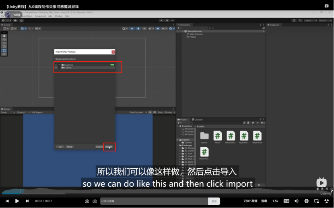
Task: Select the Move tool in Scene view
Action: (4, 40)
